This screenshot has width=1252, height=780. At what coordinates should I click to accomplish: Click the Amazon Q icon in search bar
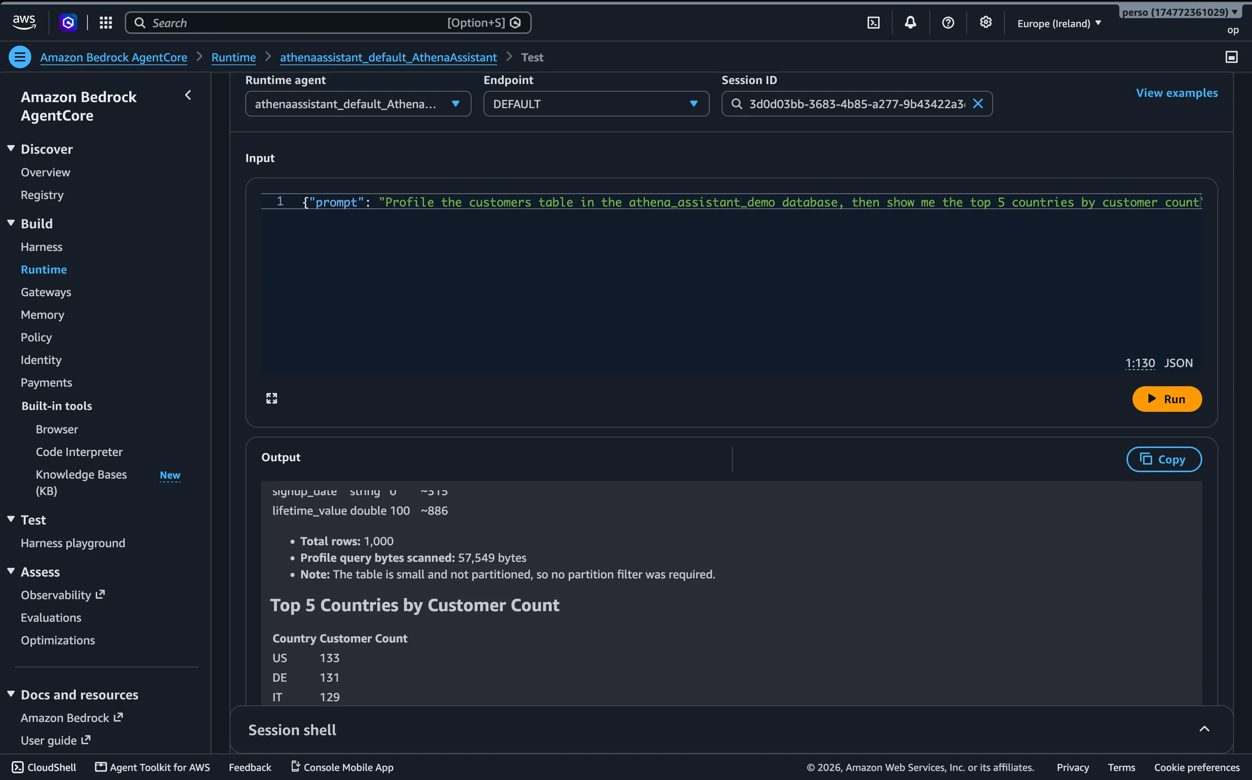pyautogui.click(x=515, y=23)
